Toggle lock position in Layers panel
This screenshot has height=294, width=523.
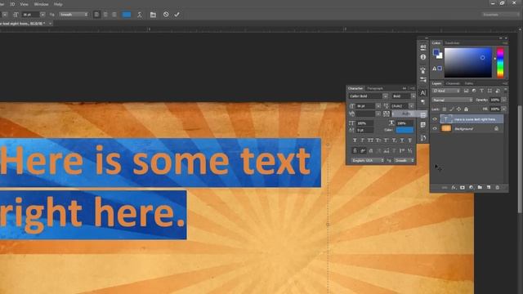[458, 109]
